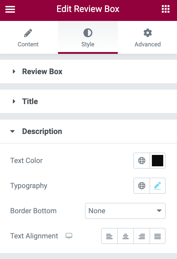Align description text left
The image size is (177, 259).
tap(109, 236)
